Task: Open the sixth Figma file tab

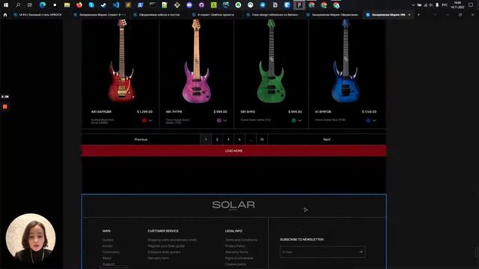Action: point(332,15)
